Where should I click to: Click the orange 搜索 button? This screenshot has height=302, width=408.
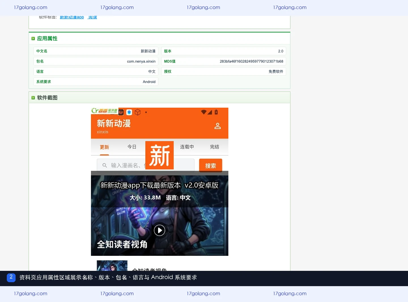(211, 165)
